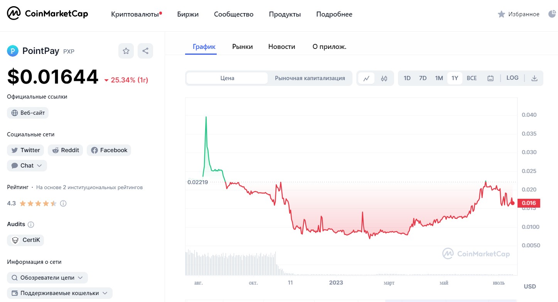Toggle LOG scale on chart
Image resolution: width=558 pixels, height=302 pixels.
point(512,78)
